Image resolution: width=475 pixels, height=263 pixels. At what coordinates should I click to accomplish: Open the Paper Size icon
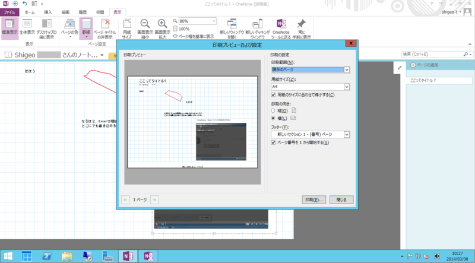pyautogui.click(x=127, y=28)
